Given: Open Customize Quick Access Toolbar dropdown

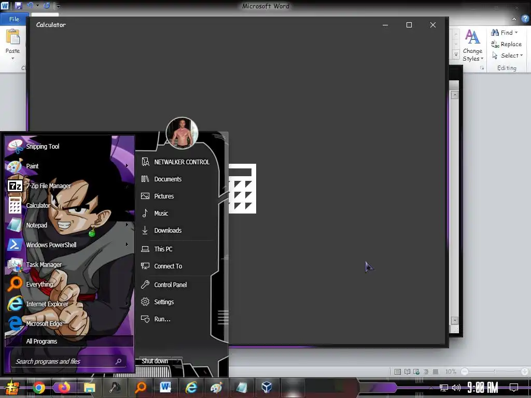Looking at the screenshot, I should point(58,6).
